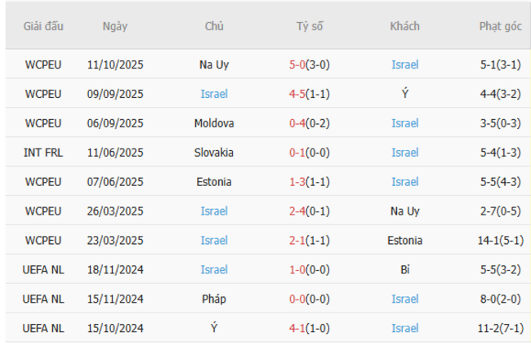Select the "Chủ" column header

click(x=214, y=26)
